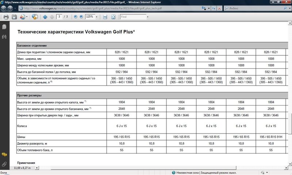This screenshot has width=292, height=175.
Task: Open the Attachments paperclip panel icon
Action: tap(4, 164)
